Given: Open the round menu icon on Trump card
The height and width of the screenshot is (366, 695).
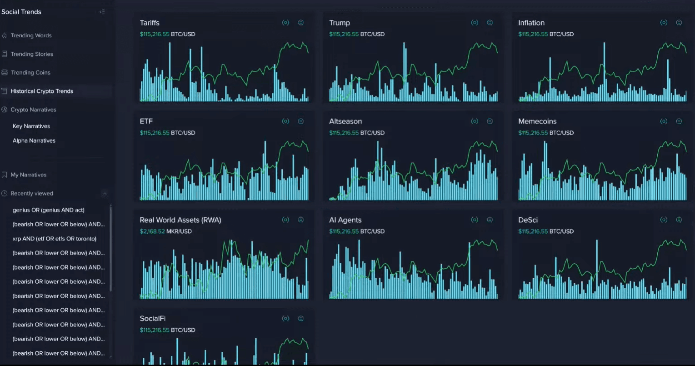Looking at the screenshot, I should (x=490, y=23).
